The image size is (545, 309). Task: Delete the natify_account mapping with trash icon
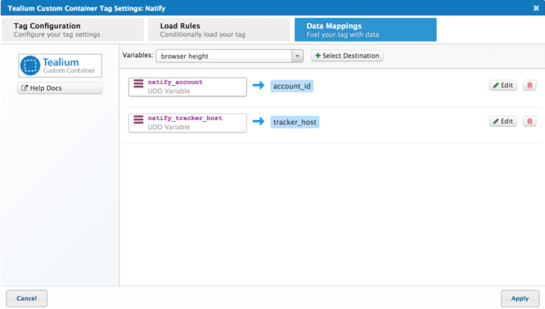click(x=529, y=86)
